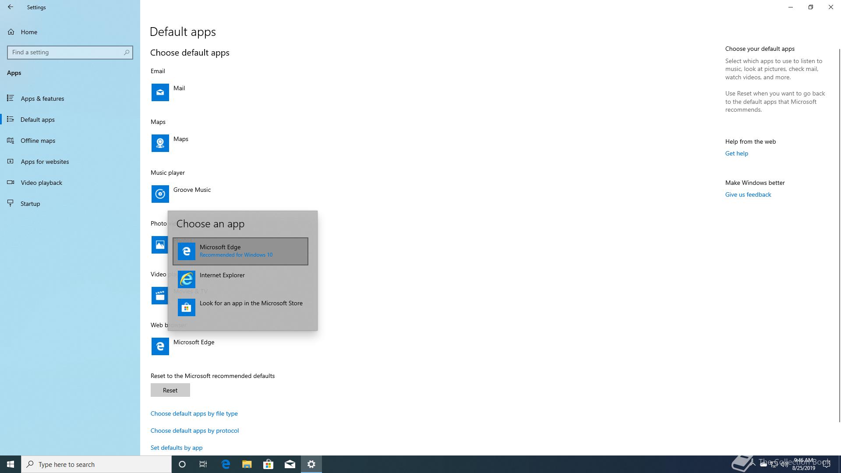Click the search magnifier in Find a setting
Image resolution: width=841 pixels, height=473 pixels.
[x=127, y=52]
